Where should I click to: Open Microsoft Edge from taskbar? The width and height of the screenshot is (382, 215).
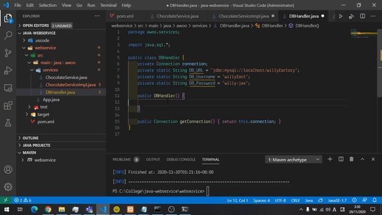pyautogui.click(x=35, y=210)
